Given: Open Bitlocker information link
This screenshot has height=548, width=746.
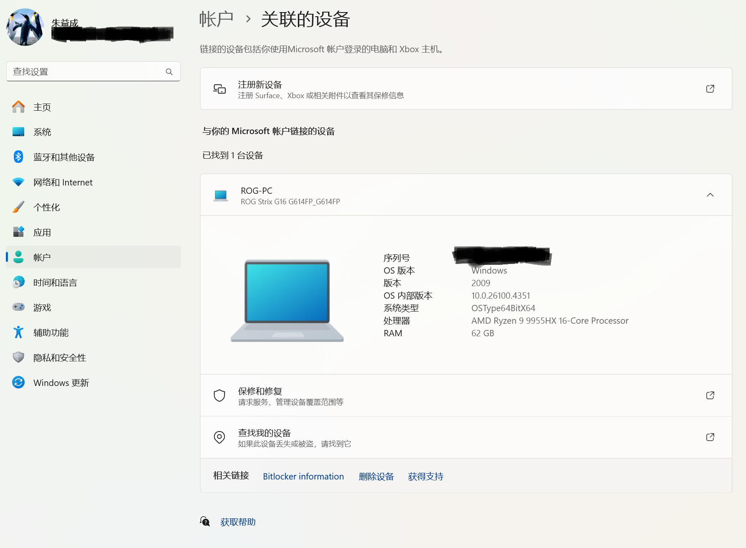Looking at the screenshot, I should click(303, 477).
